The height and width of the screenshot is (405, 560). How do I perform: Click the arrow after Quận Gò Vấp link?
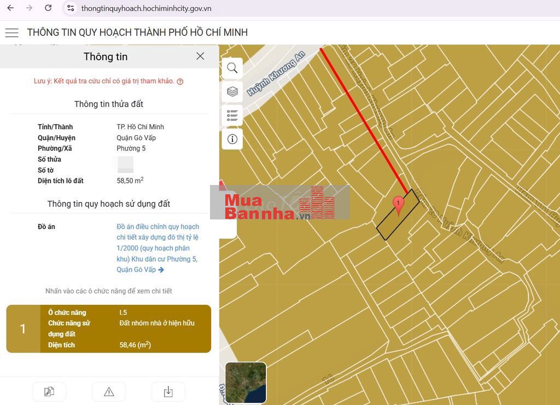pyautogui.click(x=161, y=270)
